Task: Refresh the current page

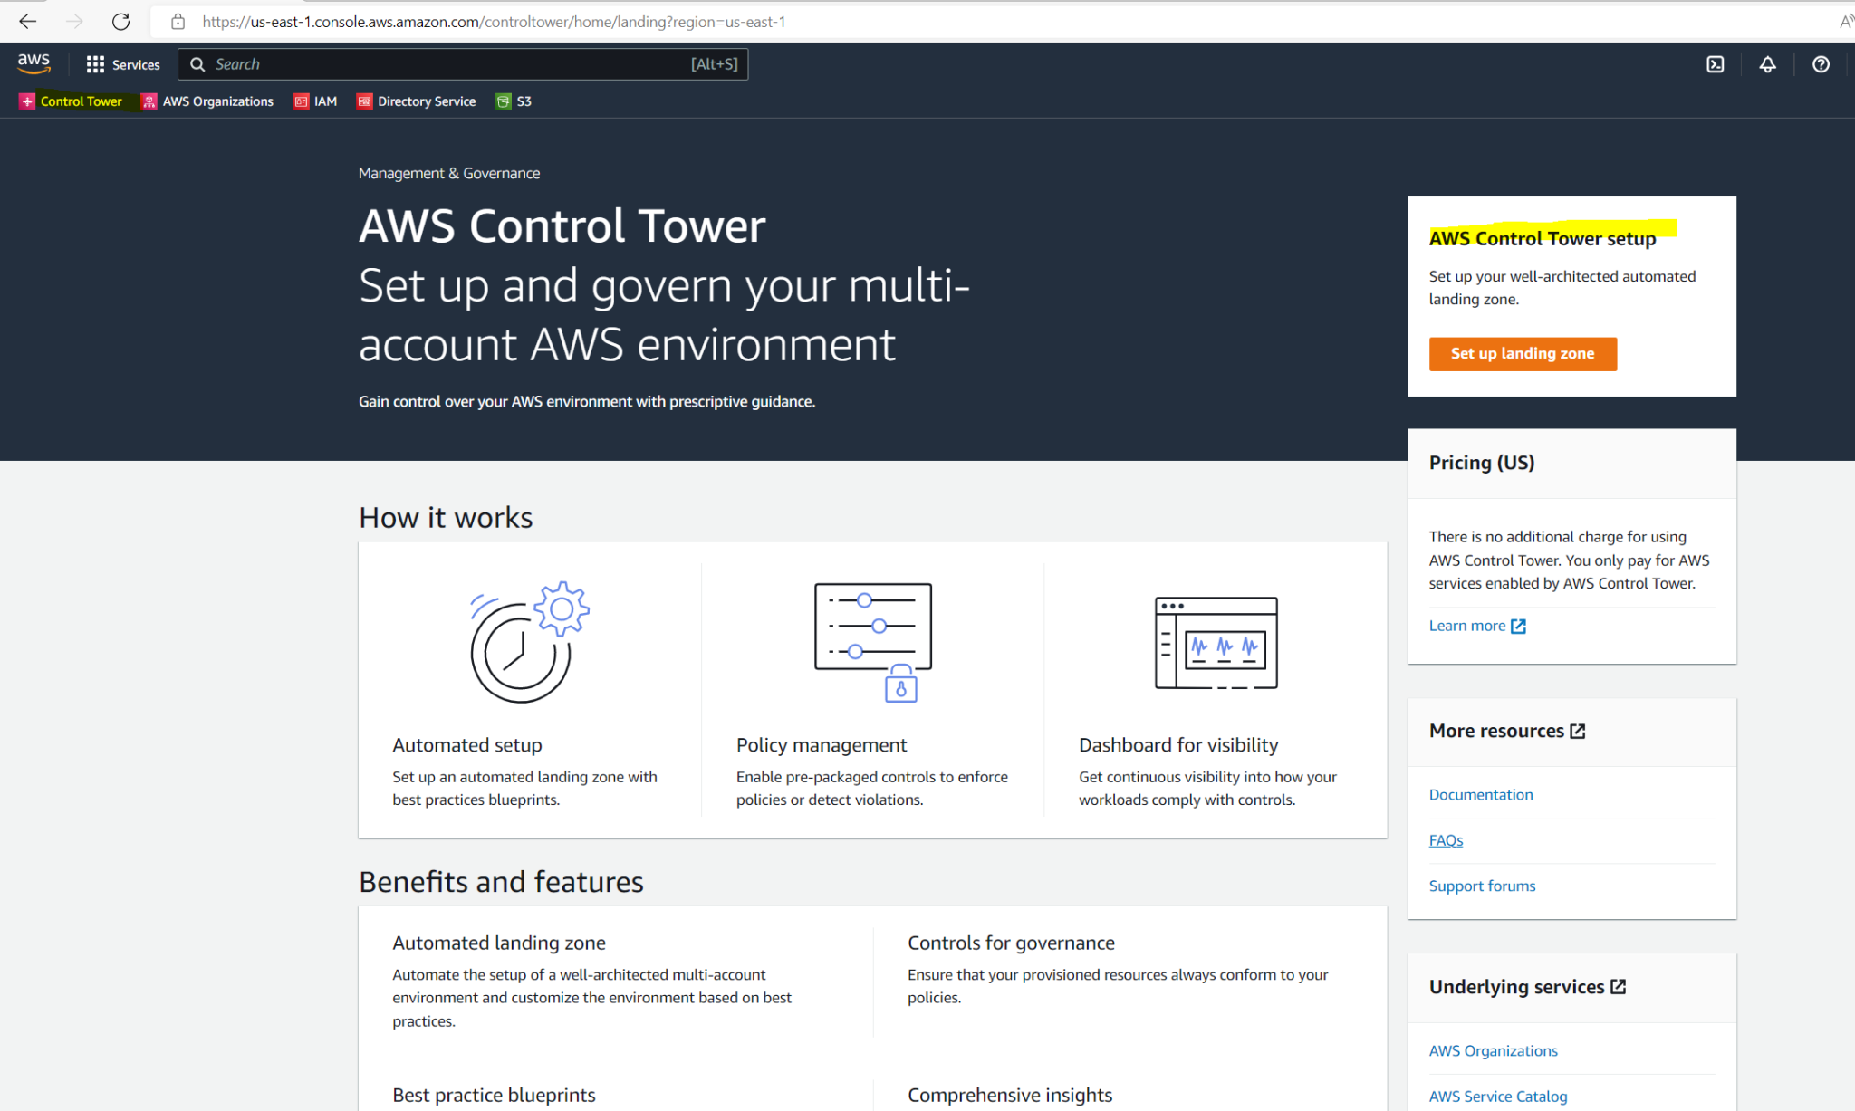Action: [x=120, y=21]
